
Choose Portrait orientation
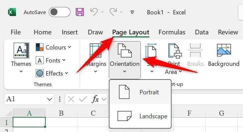(x=140, y=92)
